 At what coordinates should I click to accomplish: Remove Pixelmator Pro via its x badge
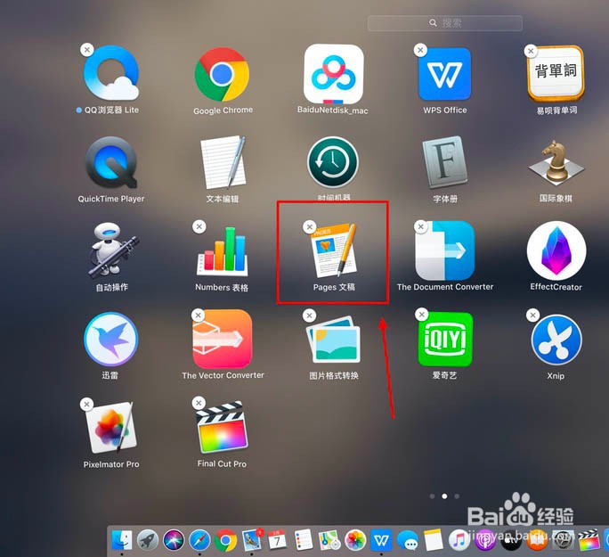coord(86,405)
